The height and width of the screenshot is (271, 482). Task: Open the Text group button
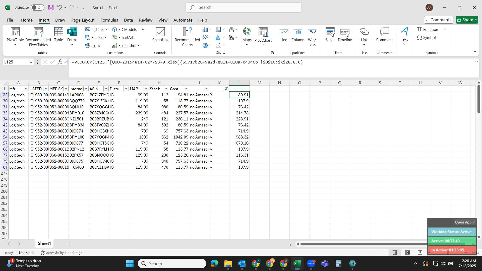point(404,37)
